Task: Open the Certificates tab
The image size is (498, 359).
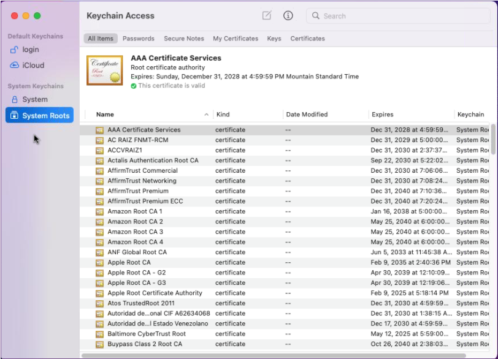Action: [307, 39]
